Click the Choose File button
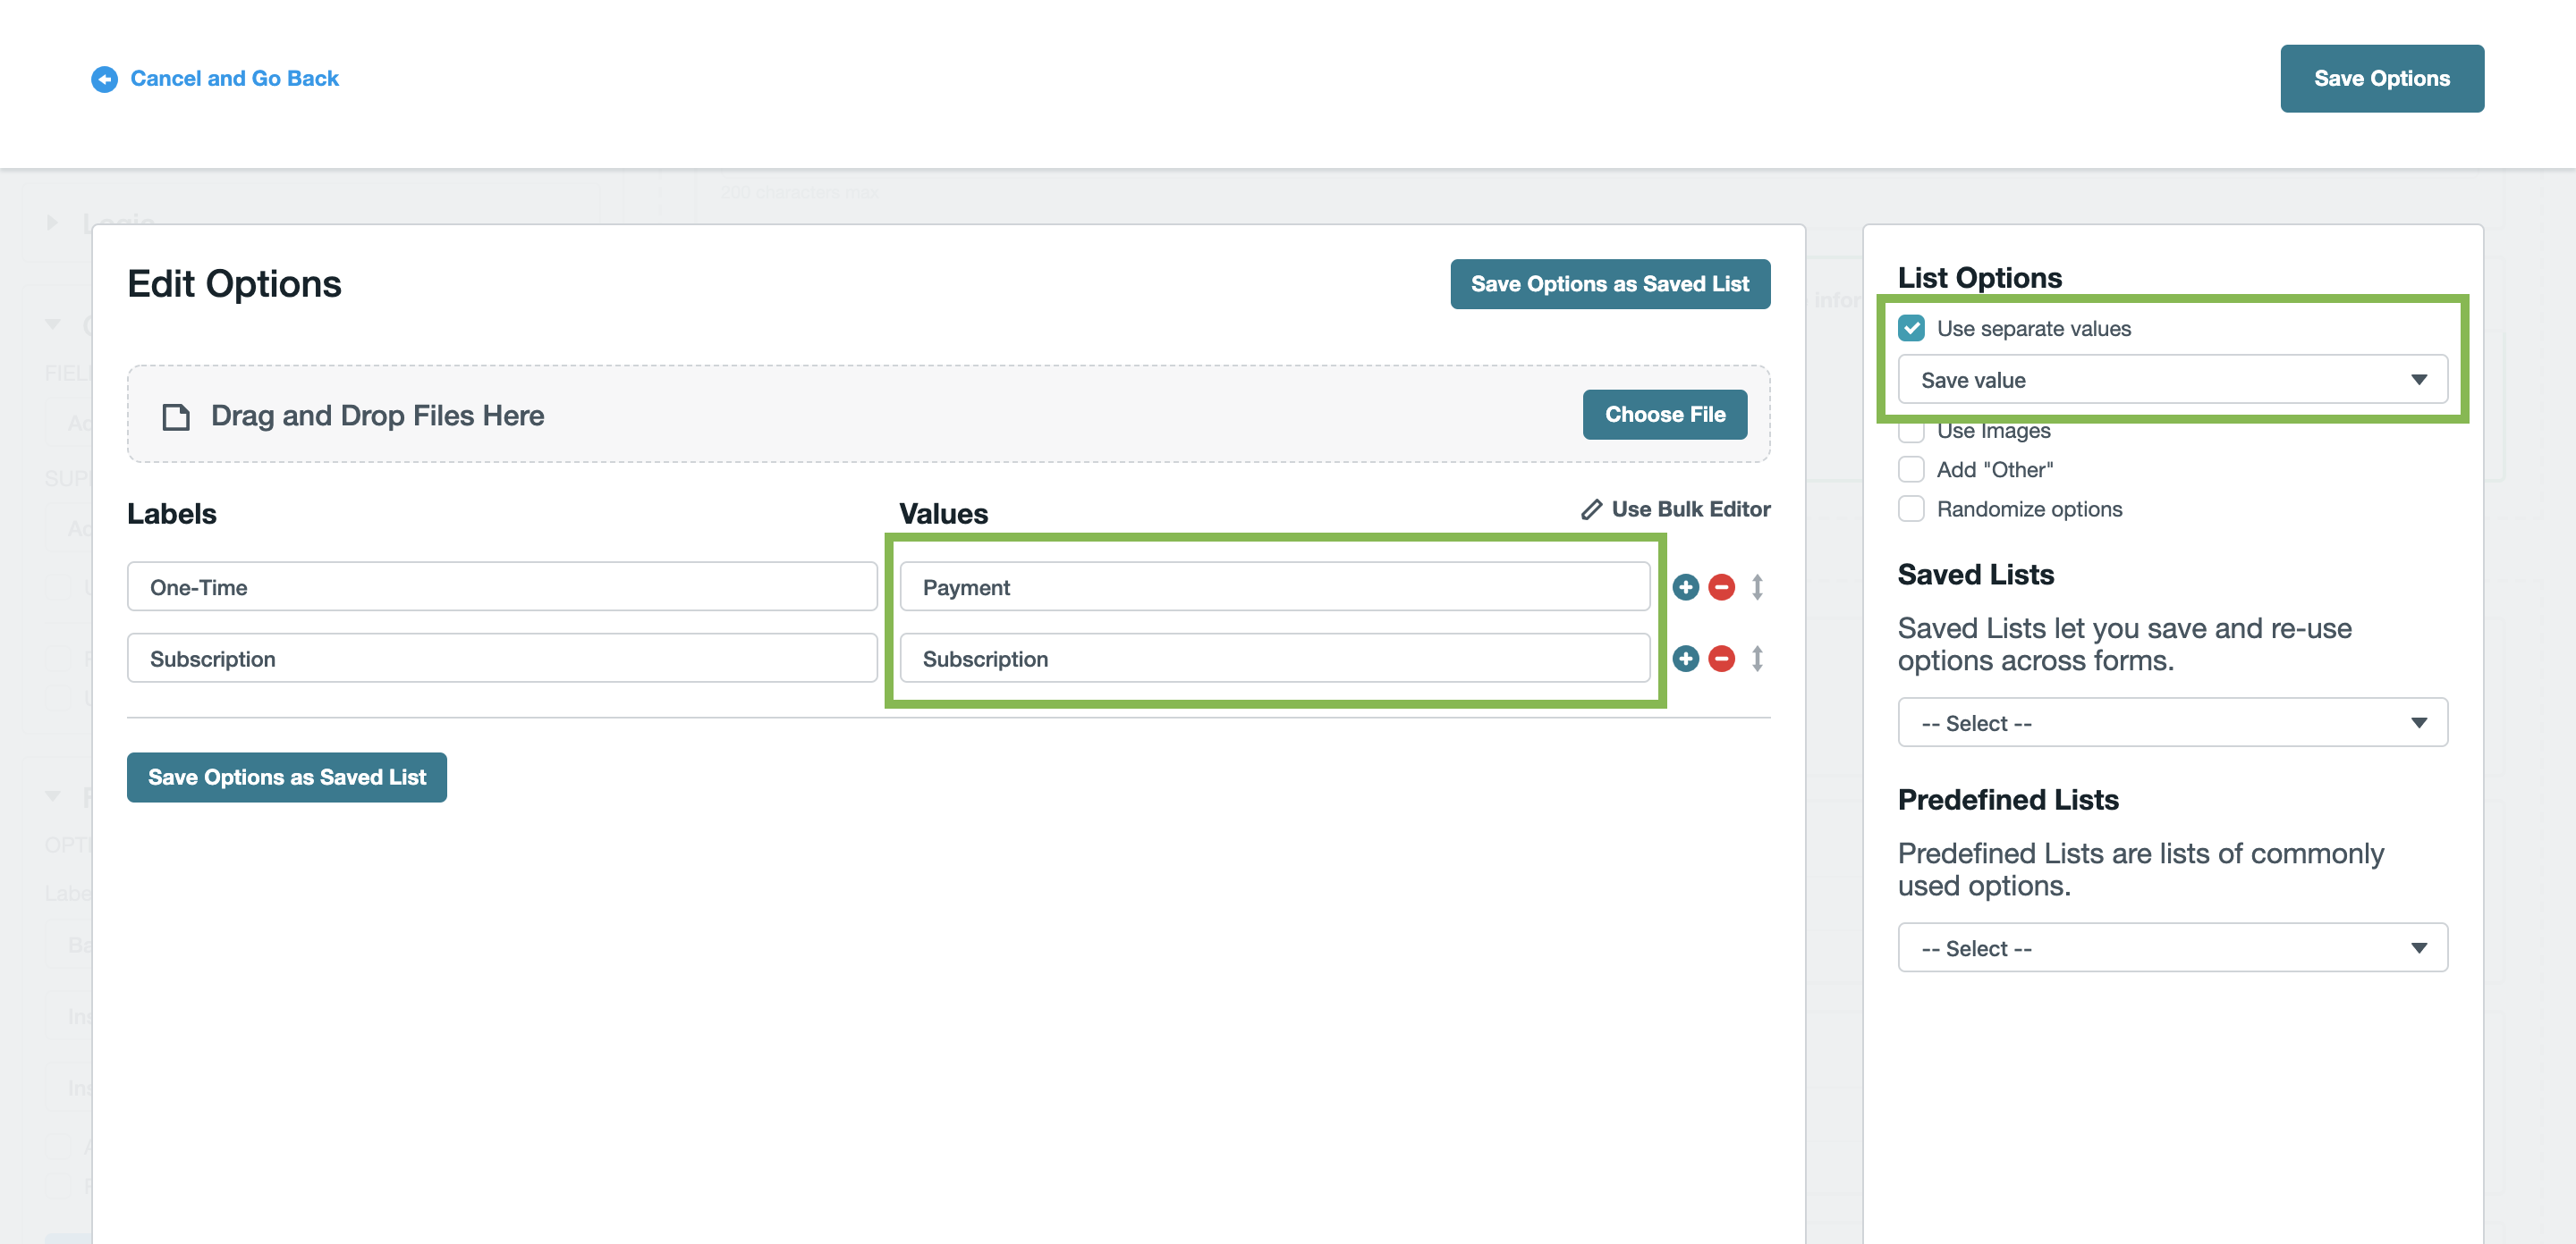 [x=1664, y=415]
